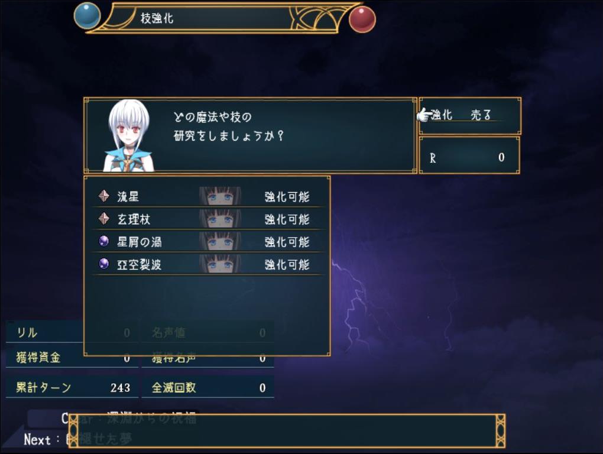Choose the 亞空裂波 skill row
The width and height of the screenshot is (603, 454).
(x=208, y=264)
